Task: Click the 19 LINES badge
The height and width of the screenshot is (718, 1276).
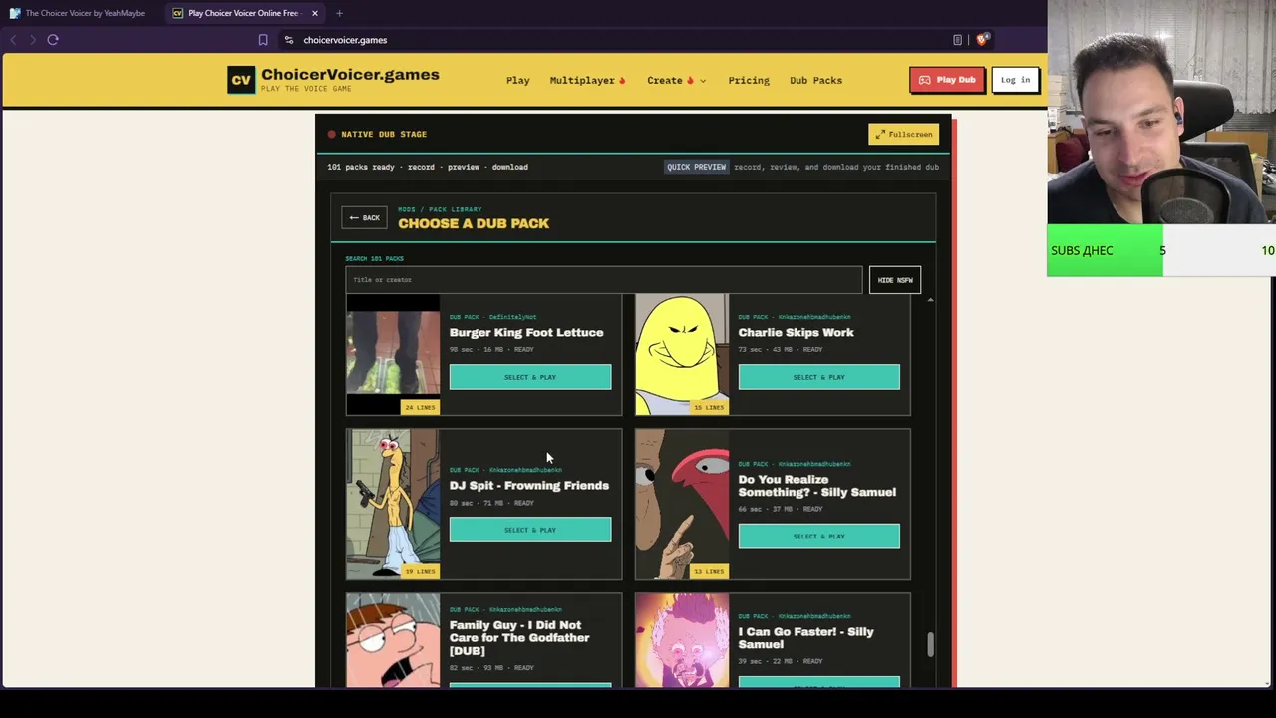Action: point(420,571)
